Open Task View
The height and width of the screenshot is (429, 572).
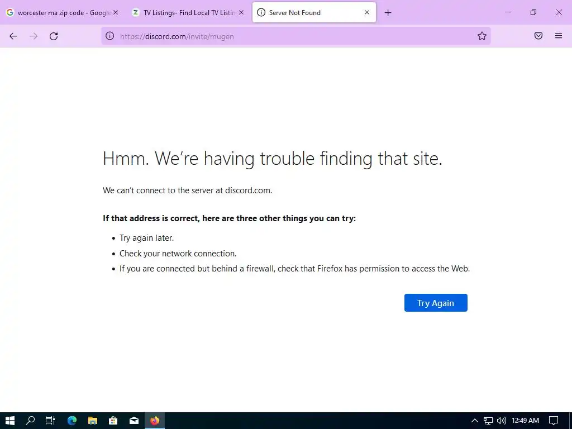click(x=50, y=421)
